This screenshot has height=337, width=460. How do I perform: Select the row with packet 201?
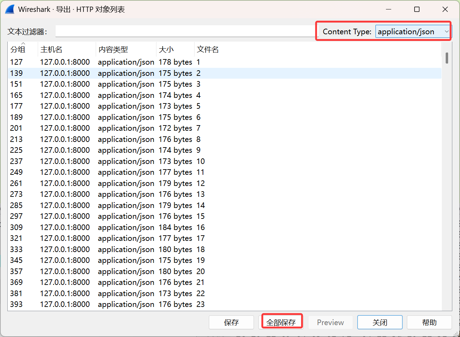tap(225, 128)
